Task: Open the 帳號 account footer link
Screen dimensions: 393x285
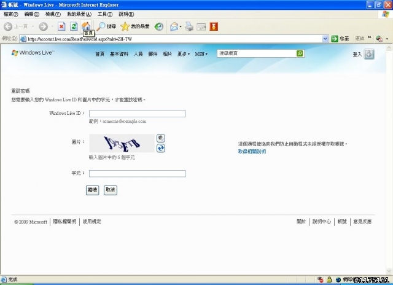Action: pos(342,222)
